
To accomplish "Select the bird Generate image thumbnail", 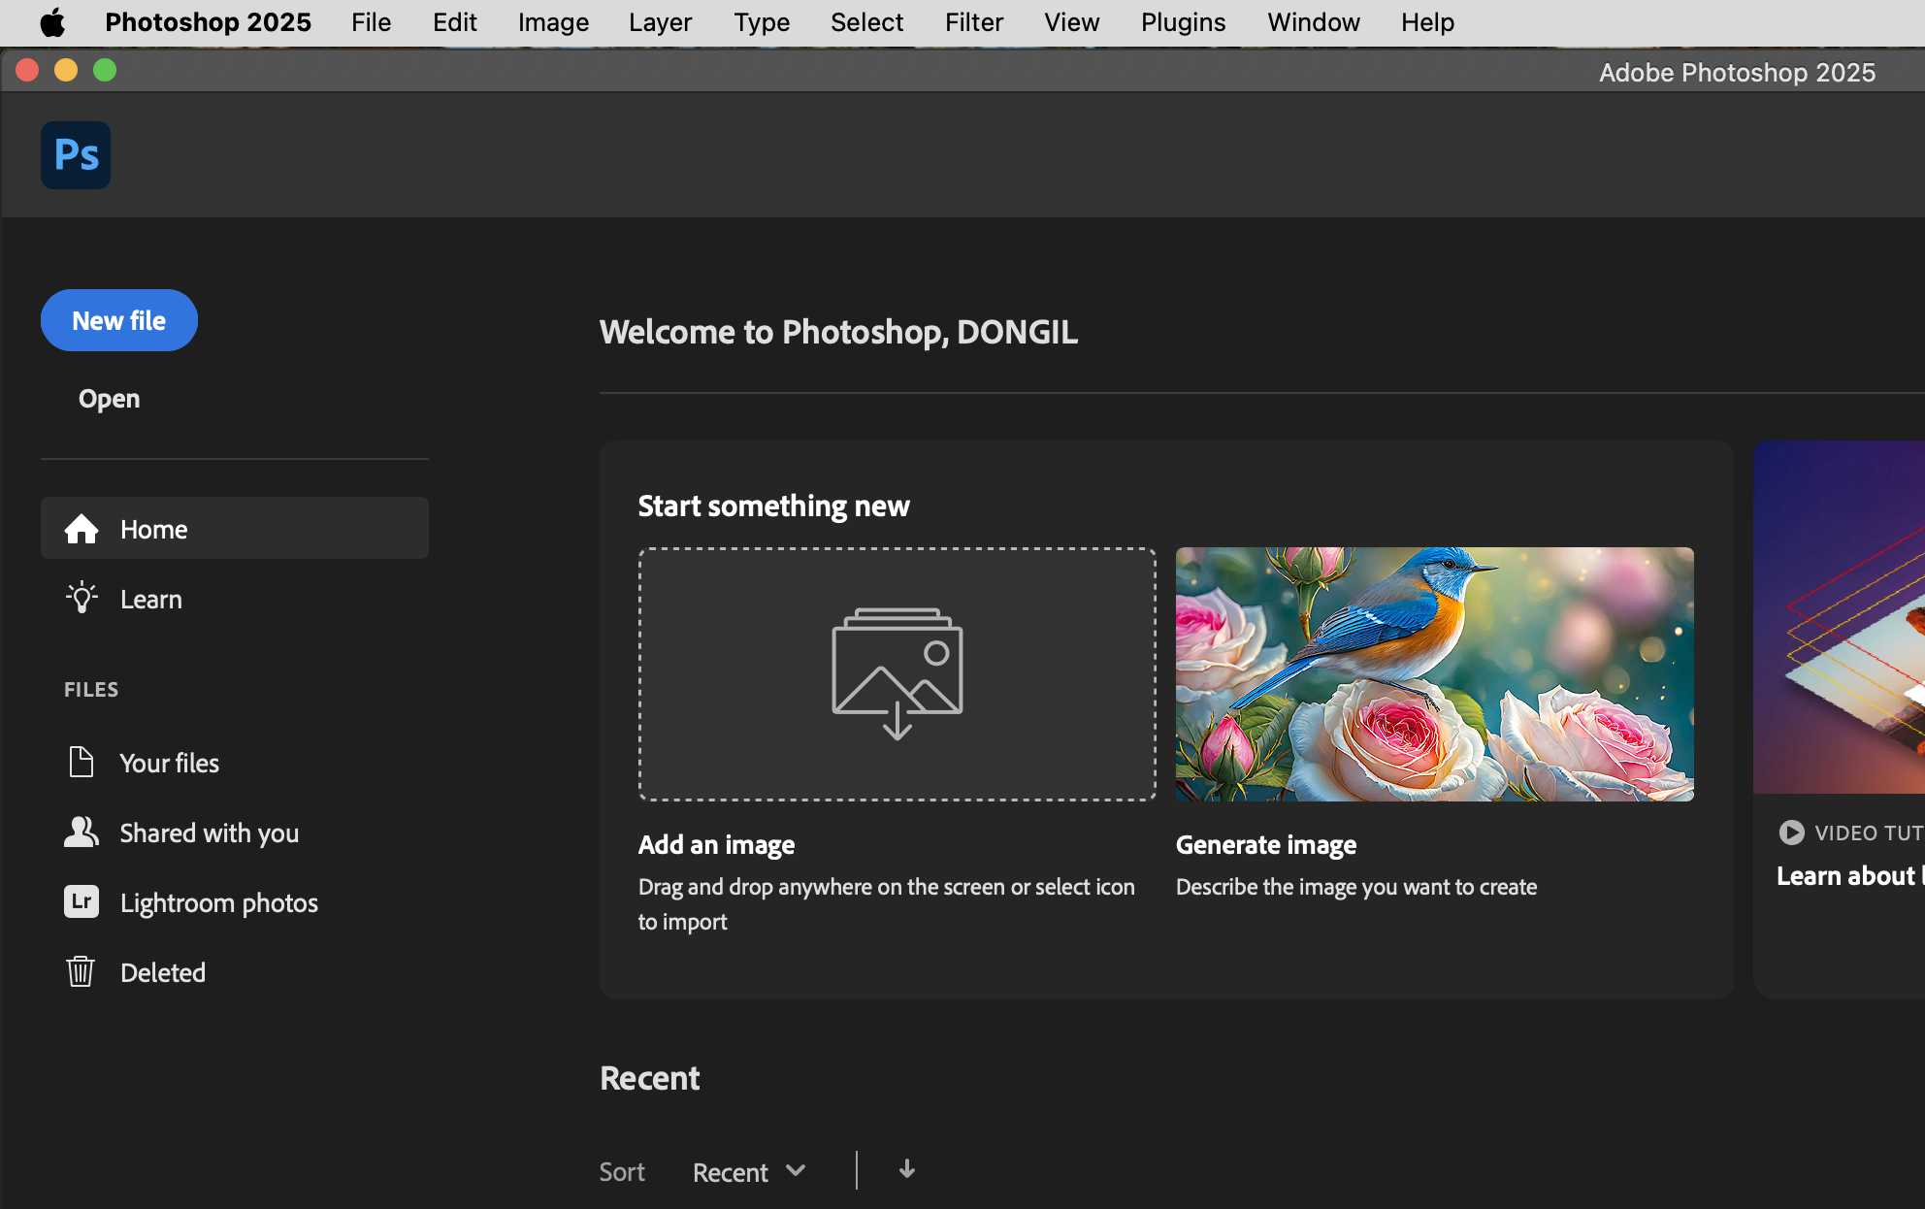I will point(1434,673).
